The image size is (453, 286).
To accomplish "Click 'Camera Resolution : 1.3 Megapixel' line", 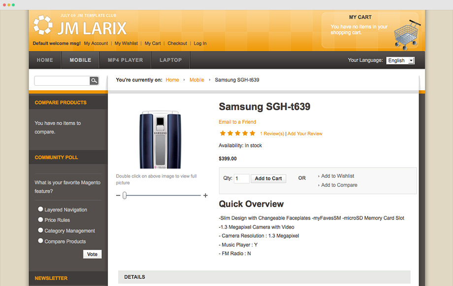I will (x=259, y=236).
